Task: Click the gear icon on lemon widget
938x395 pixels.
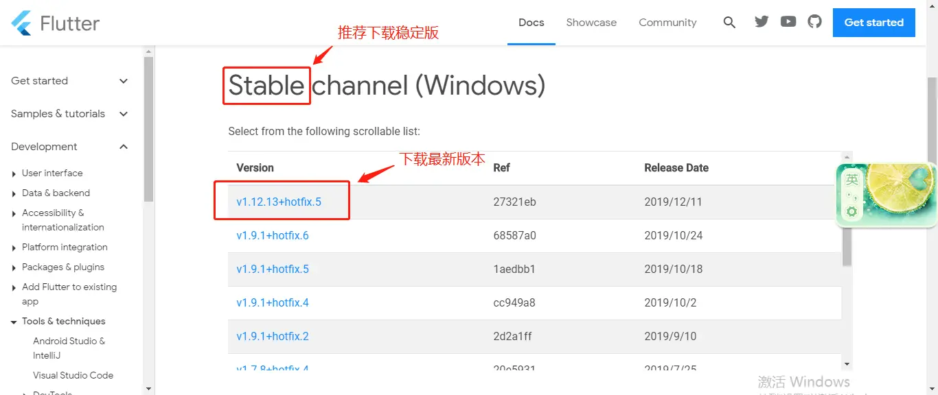Action: [x=851, y=212]
